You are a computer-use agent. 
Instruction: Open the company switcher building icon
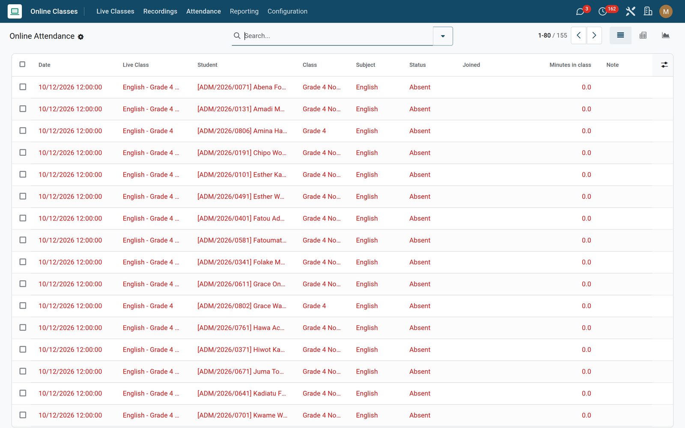click(x=648, y=12)
